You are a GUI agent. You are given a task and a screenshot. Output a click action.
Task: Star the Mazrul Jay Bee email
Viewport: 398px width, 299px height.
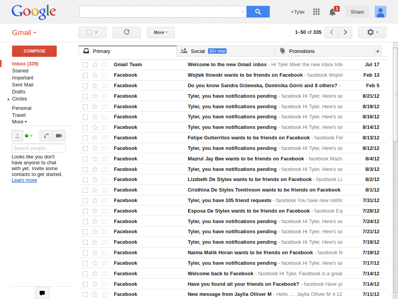[x=95, y=159]
